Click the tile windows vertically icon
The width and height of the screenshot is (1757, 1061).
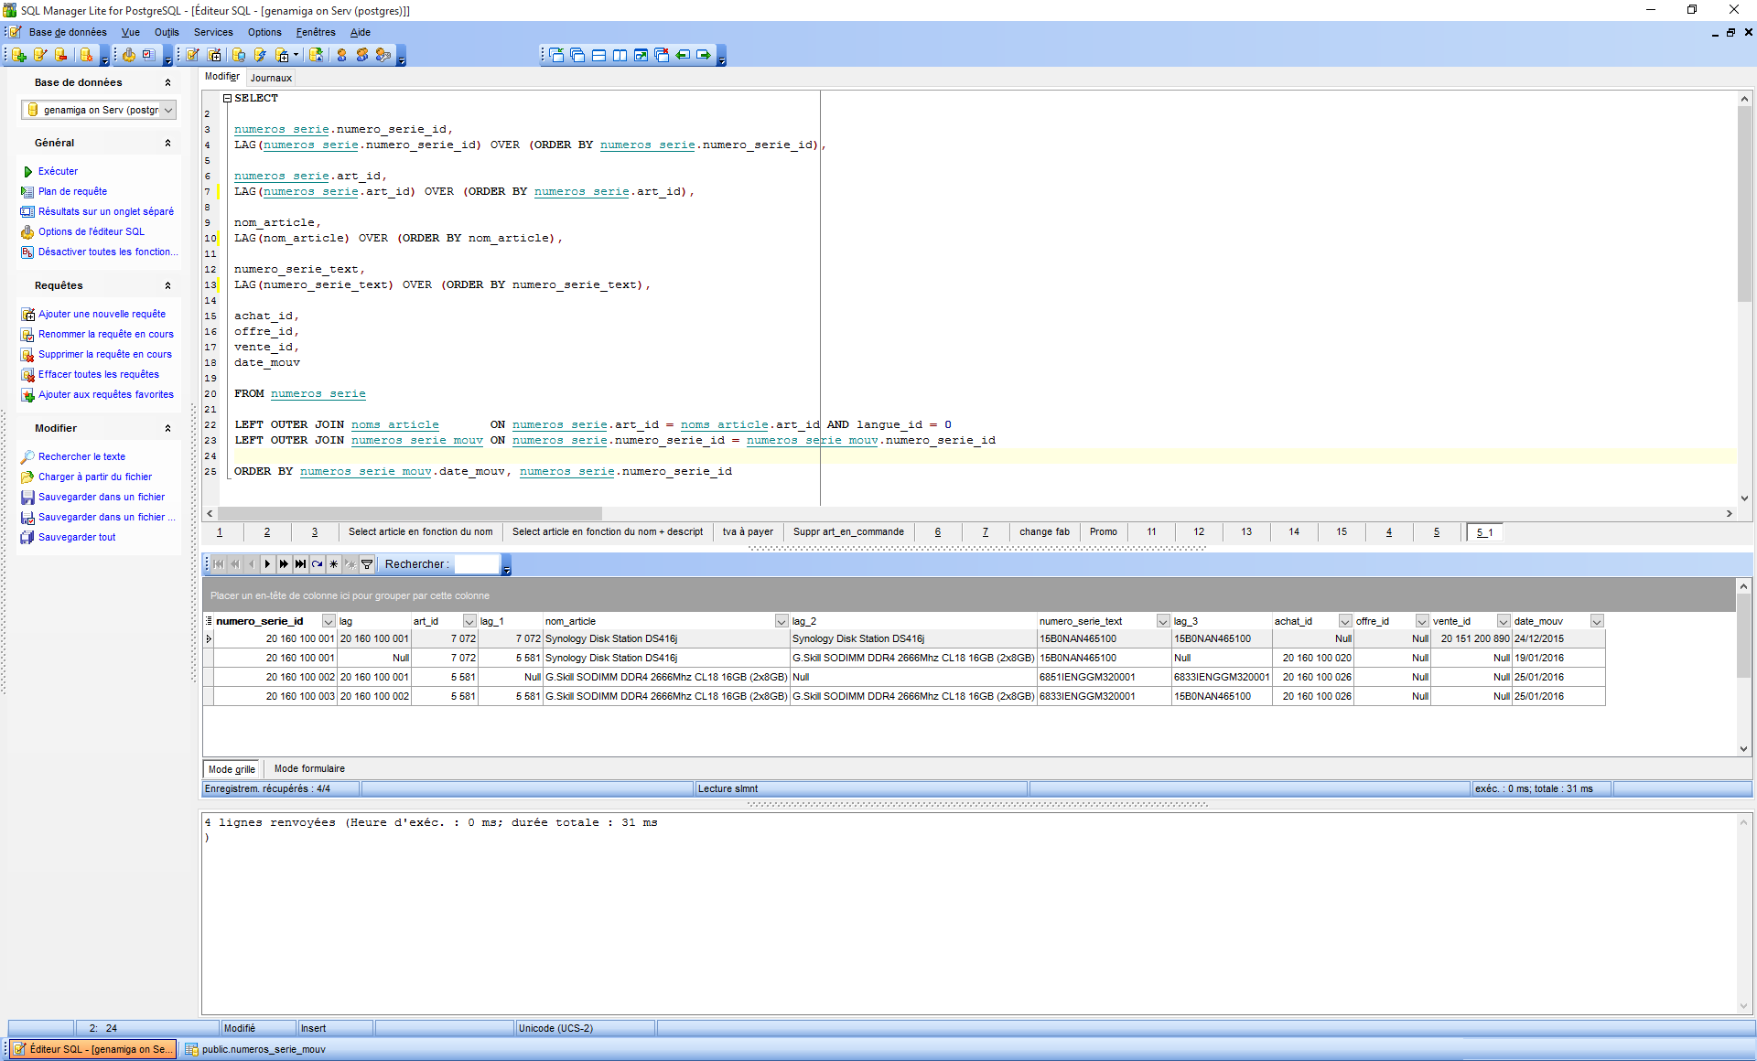[x=620, y=55]
